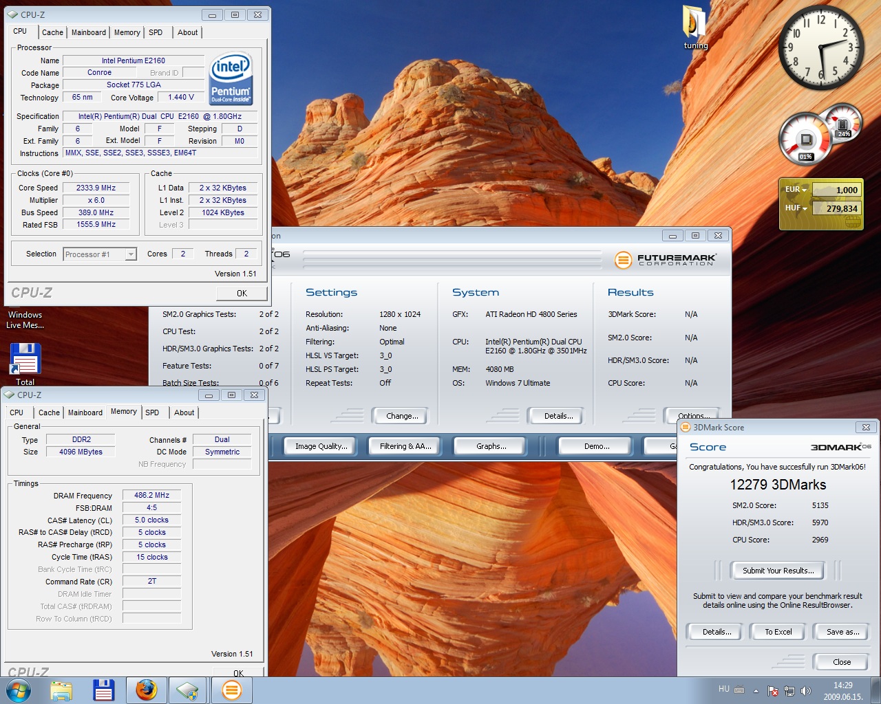Show hidden tray icons arrow
The width and height of the screenshot is (881, 704).
pyautogui.click(x=756, y=691)
